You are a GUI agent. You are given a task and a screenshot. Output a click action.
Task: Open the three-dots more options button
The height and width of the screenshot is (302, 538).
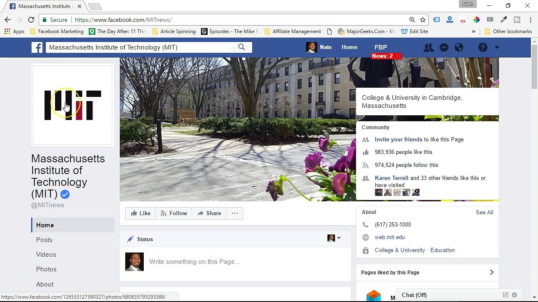(235, 213)
